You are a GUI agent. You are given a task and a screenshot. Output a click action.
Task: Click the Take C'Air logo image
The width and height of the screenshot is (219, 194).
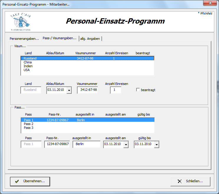(x=20, y=22)
